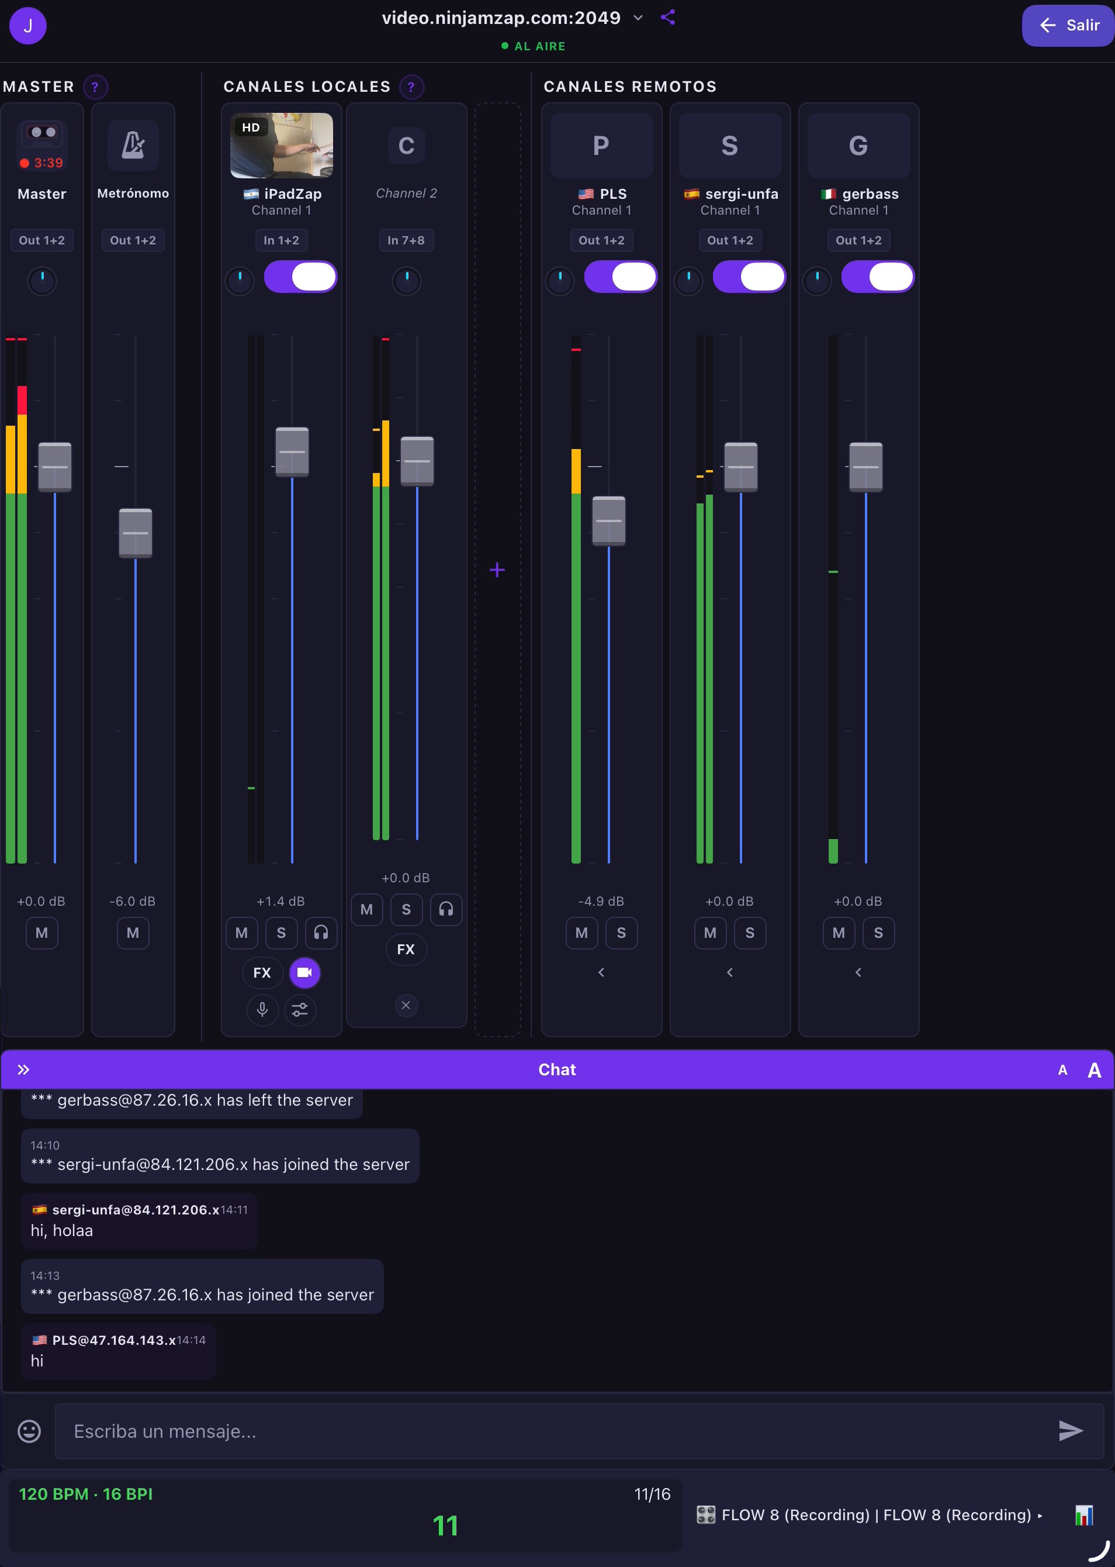Toggle the iPadZap channel switch
Screen dimensions: 1115x1567
point(301,277)
